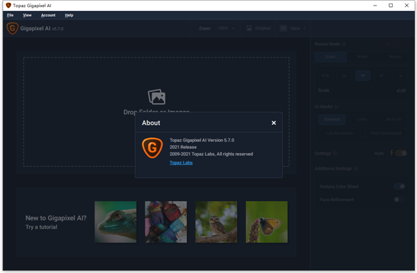Open the Account menu
This screenshot has width=417, height=273.
pyautogui.click(x=48, y=15)
